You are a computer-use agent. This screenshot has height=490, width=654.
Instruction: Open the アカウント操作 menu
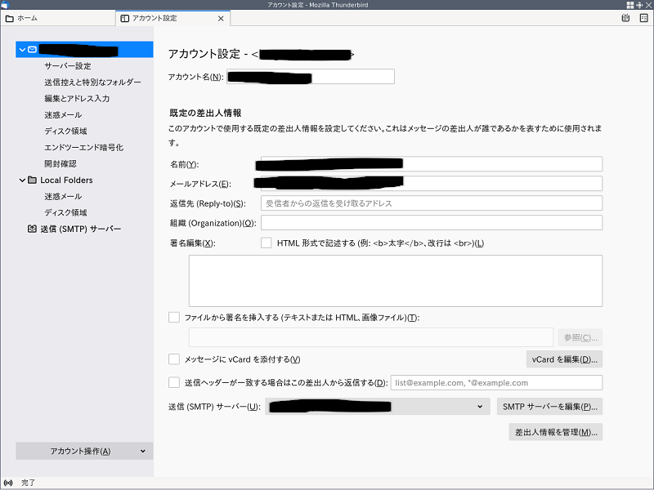(x=83, y=450)
